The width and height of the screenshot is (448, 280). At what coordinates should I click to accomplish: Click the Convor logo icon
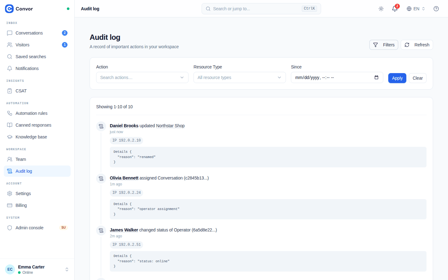9,9
